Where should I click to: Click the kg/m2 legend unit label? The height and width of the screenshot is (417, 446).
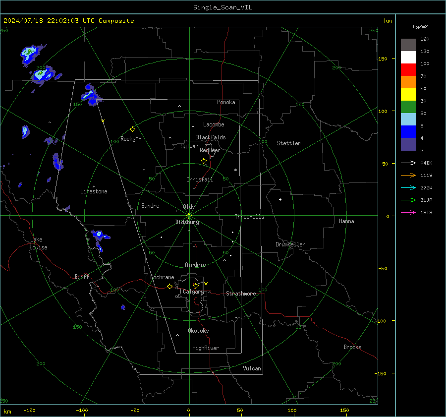(420, 27)
